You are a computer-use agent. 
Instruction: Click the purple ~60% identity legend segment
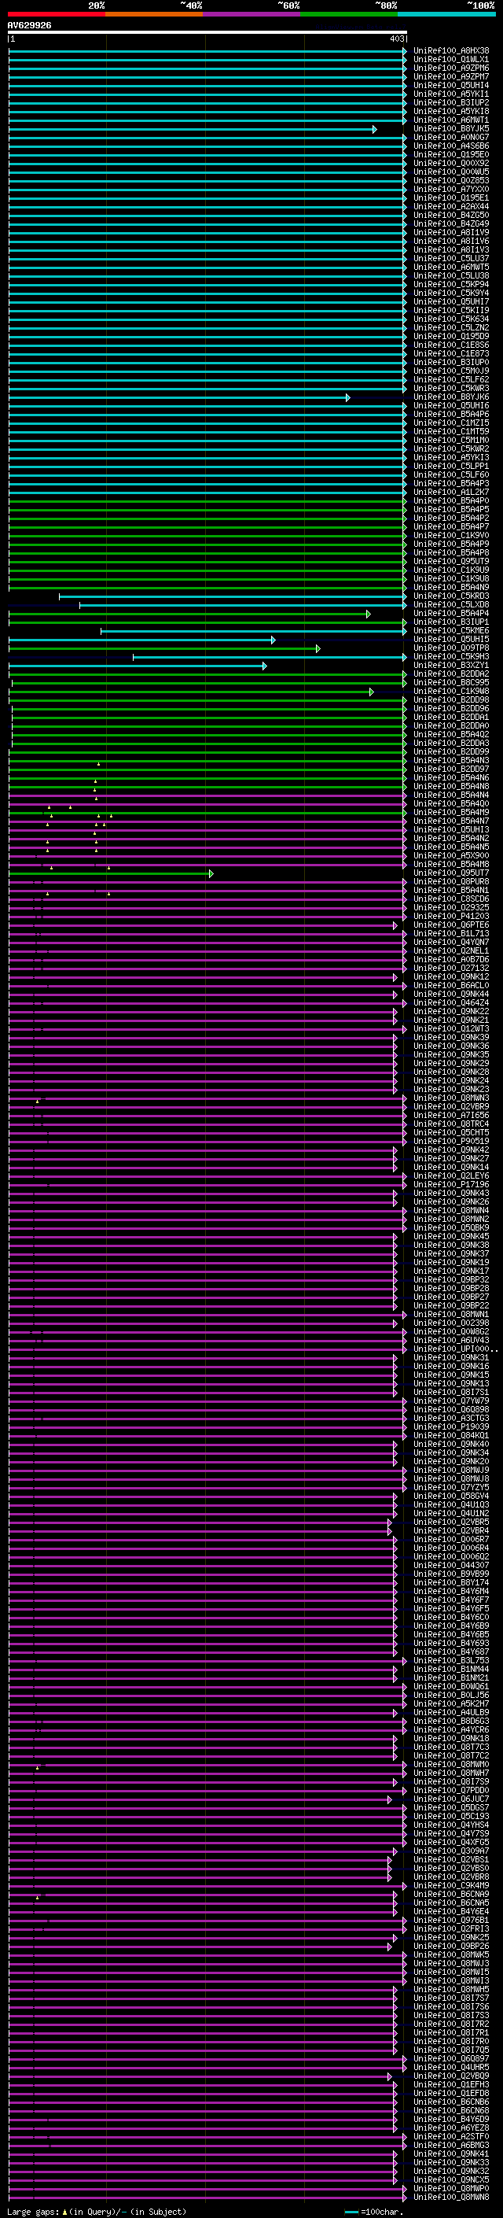252,14
